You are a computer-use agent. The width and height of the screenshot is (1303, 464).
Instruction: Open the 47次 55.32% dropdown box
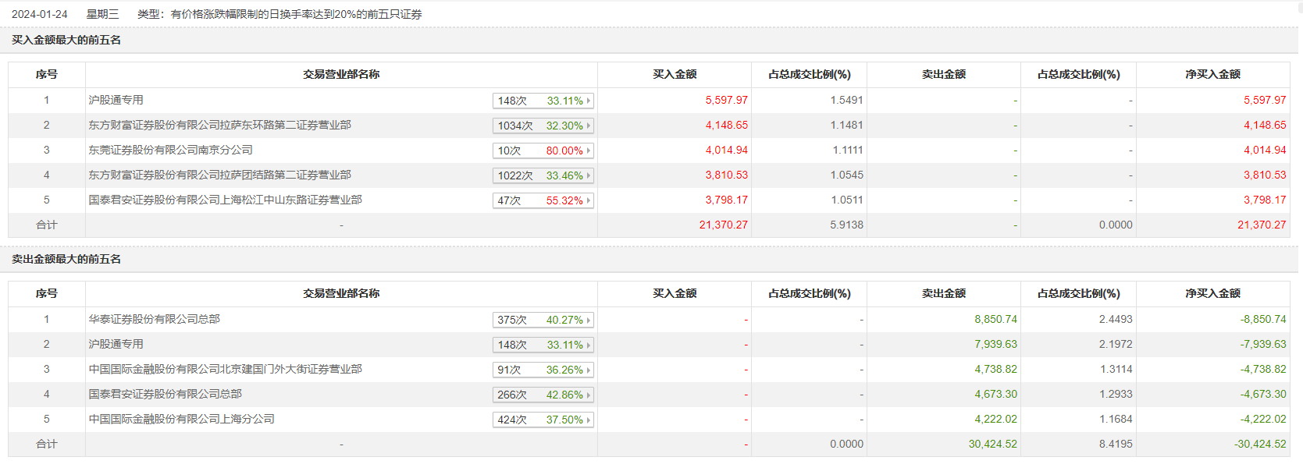543,200
